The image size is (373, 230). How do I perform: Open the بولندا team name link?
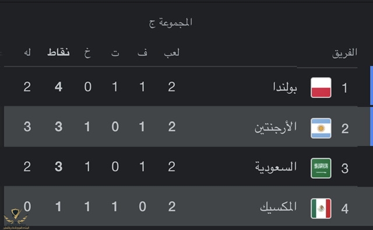point(285,87)
